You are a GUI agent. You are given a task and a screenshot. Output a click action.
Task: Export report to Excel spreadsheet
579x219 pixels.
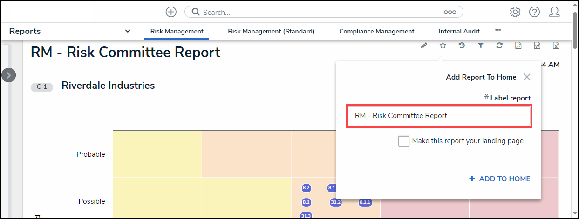coord(556,46)
